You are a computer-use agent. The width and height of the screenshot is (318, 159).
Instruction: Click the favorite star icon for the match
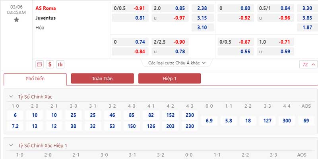(16, 19)
